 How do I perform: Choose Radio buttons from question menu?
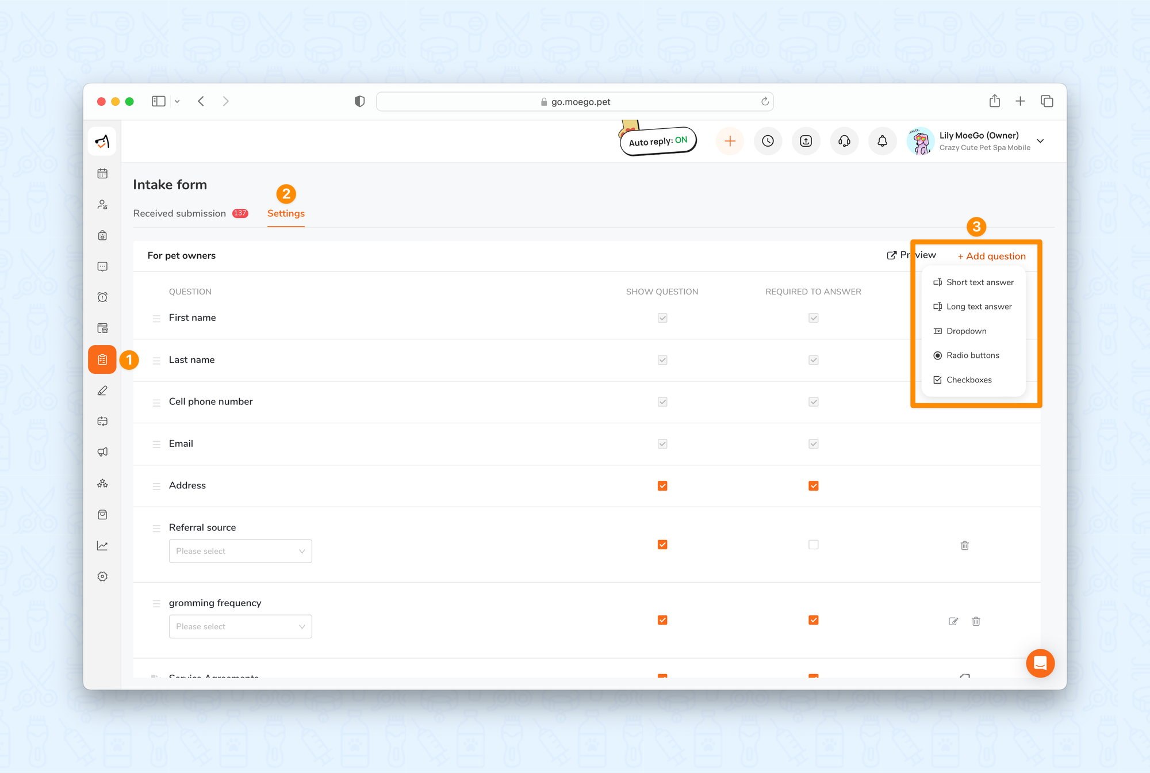[x=972, y=355]
